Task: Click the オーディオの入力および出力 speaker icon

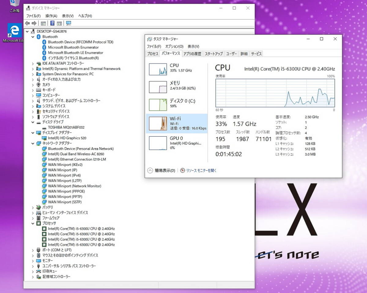Action: point(39,79)
